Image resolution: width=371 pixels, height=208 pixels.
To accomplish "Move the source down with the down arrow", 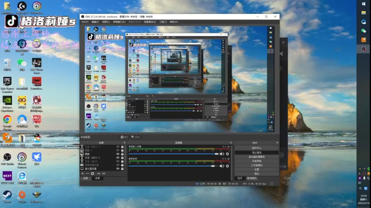I will pyautogui.click(x=103, y=174).
